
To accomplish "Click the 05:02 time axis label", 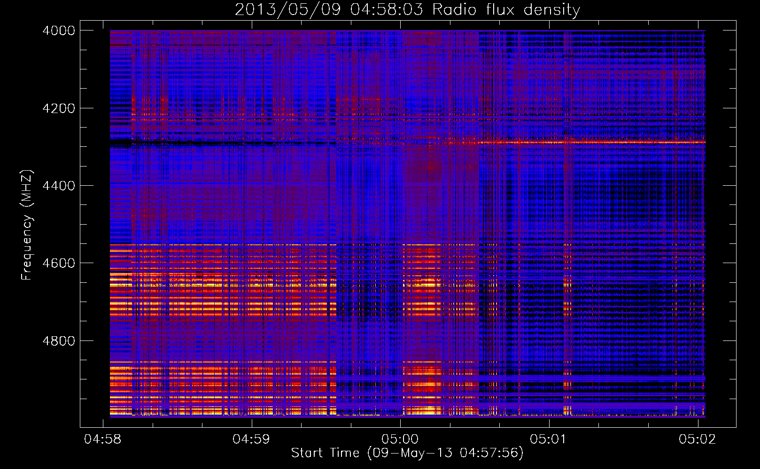I will pos(698,439).
